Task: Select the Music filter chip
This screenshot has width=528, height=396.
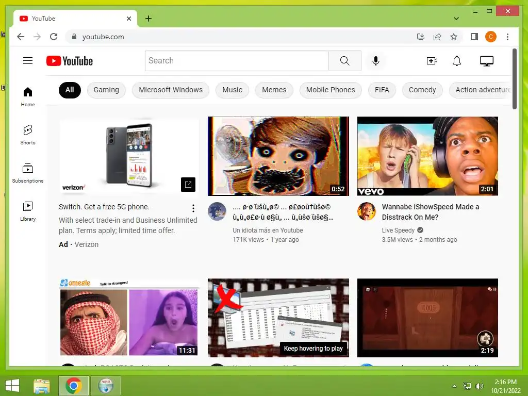Action: (x=233, y=90)
